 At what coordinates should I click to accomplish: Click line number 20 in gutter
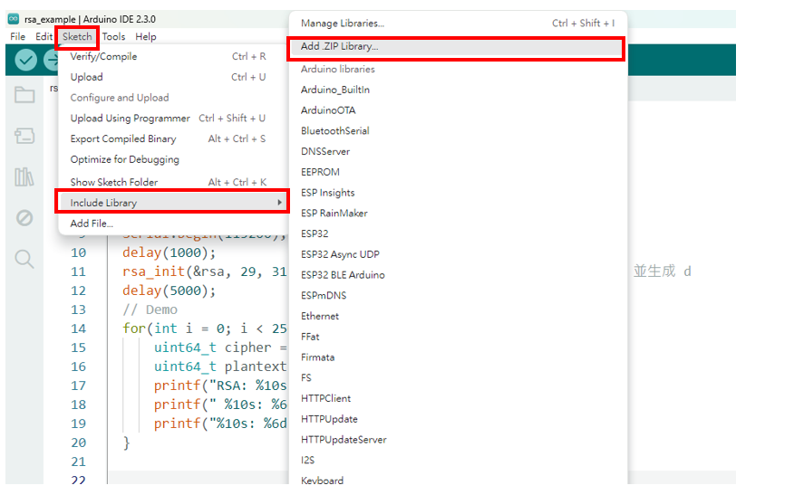pos(79,443)
